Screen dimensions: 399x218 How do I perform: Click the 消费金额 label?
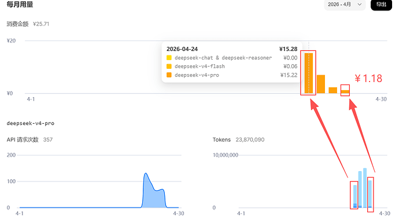pyautogui.click(x=17, y=24)
